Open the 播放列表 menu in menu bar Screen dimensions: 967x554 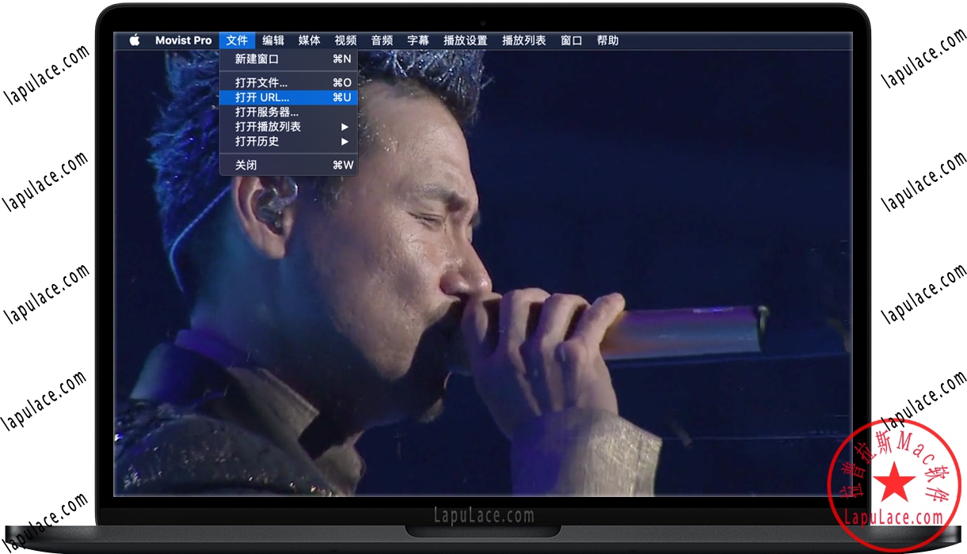point(524,40)
